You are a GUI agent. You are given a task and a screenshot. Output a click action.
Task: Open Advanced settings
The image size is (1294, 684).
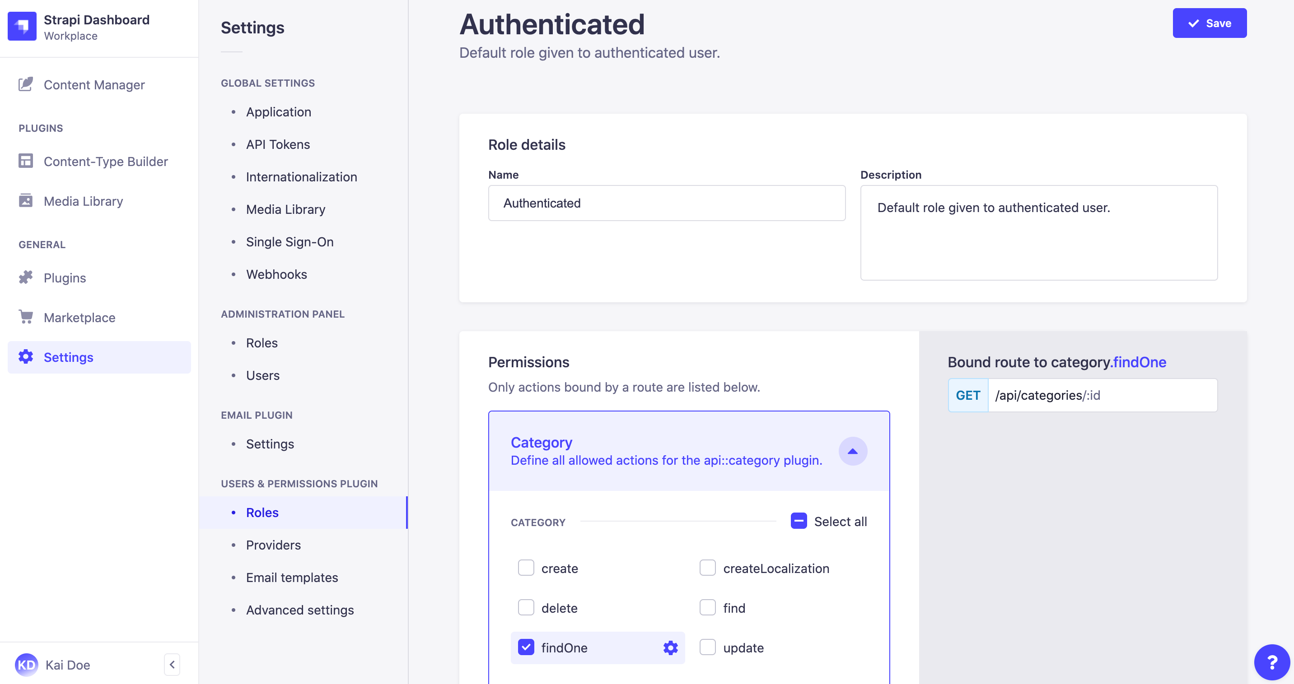click(x=299, y=610)
